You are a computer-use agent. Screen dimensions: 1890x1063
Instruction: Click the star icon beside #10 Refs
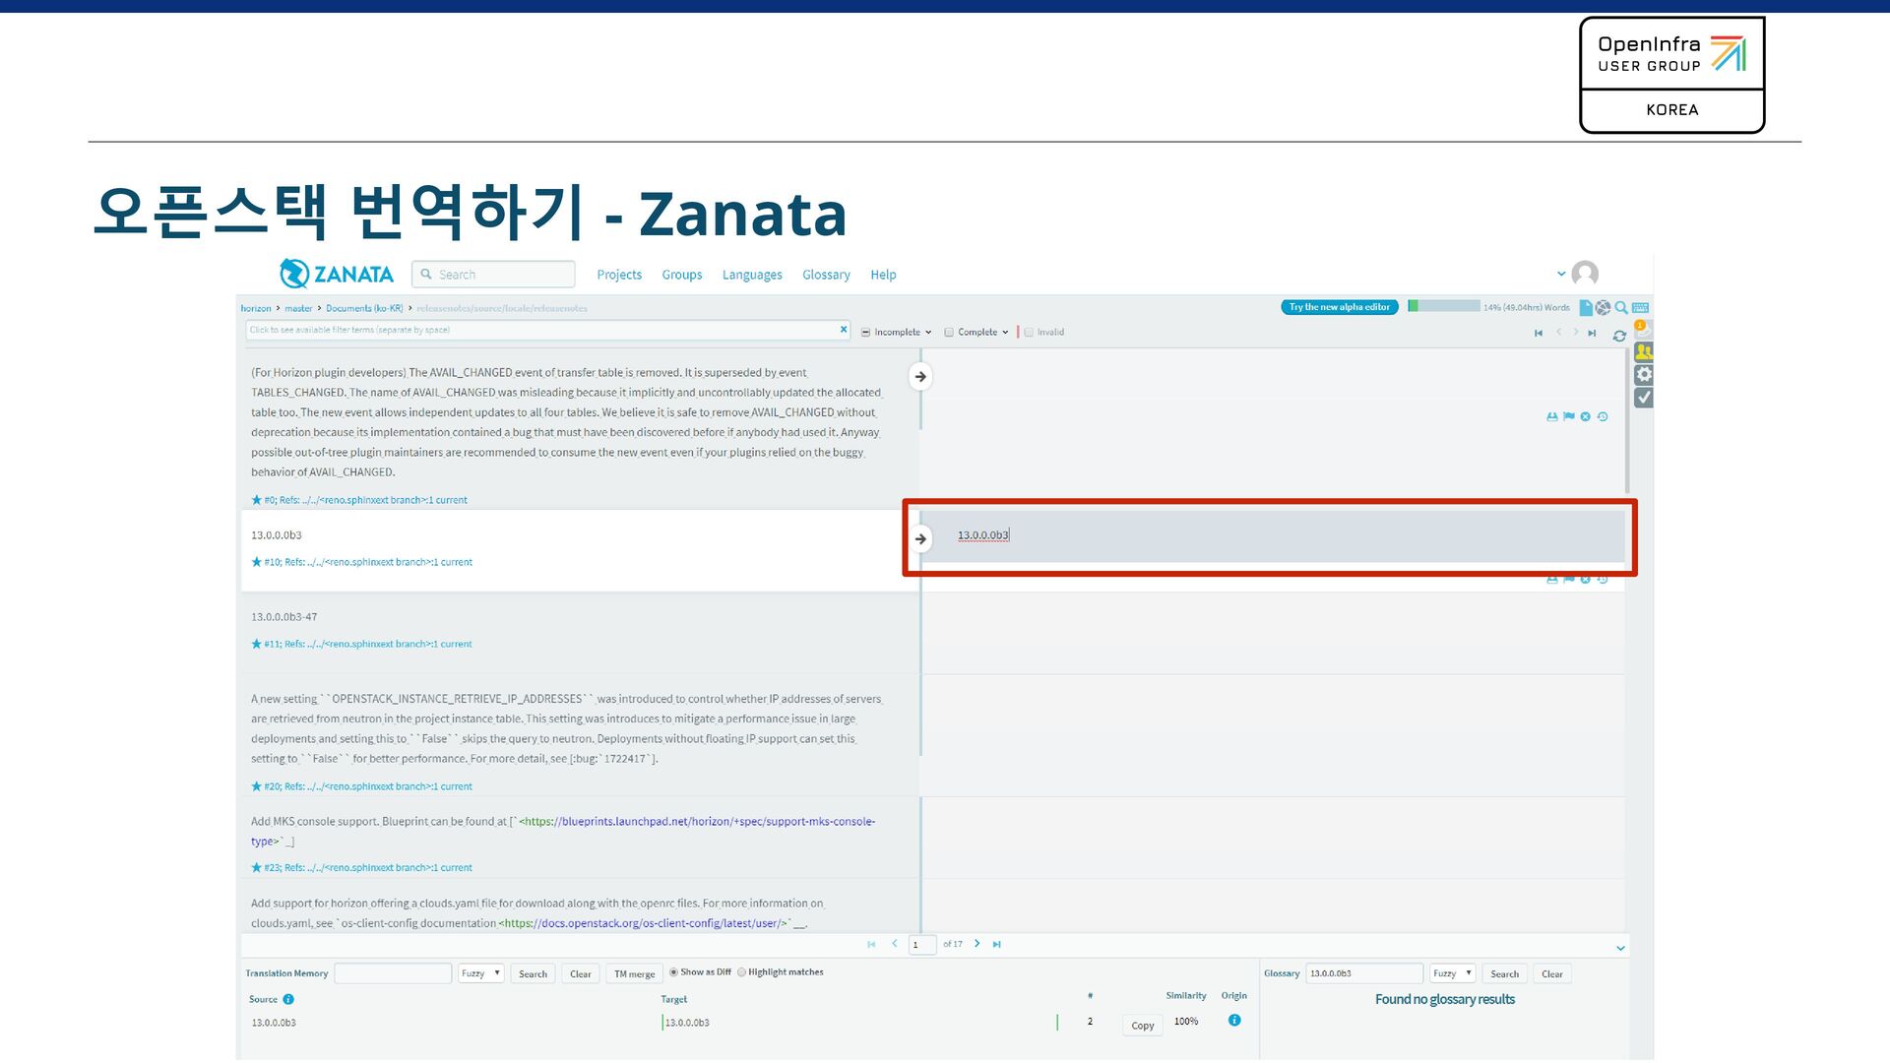point(257,562)
